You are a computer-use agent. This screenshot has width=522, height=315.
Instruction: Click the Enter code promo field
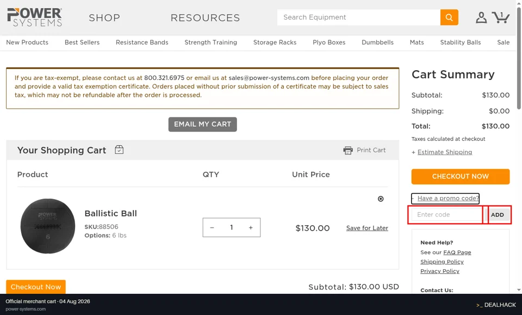point(447,215)
